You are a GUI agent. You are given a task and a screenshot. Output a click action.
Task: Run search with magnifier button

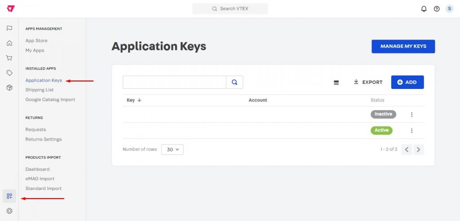234,82
